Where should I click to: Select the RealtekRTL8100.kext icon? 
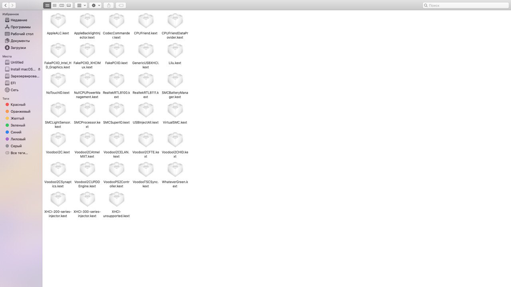(x=116, y=80)
